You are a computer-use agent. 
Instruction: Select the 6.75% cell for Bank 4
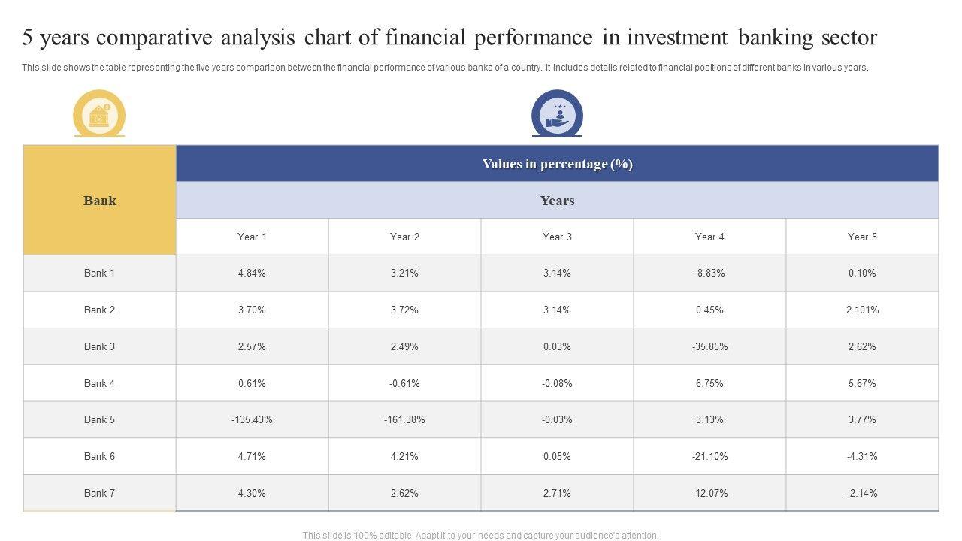pos(709,383)
